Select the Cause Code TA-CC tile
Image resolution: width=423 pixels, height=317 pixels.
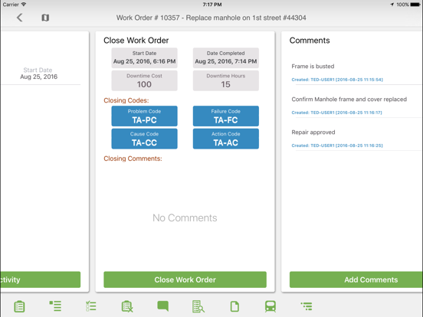(144, 139)
